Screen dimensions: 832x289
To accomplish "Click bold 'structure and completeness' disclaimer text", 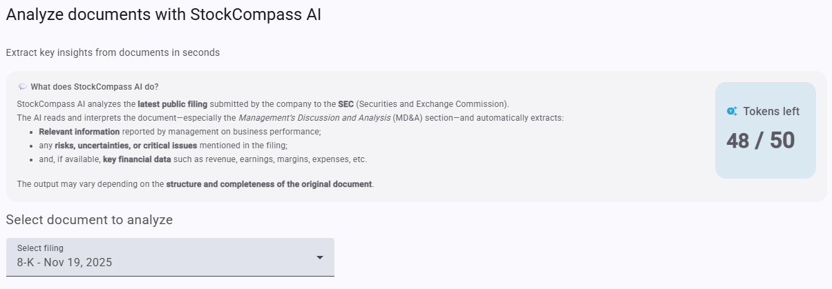I will [269, 184].
